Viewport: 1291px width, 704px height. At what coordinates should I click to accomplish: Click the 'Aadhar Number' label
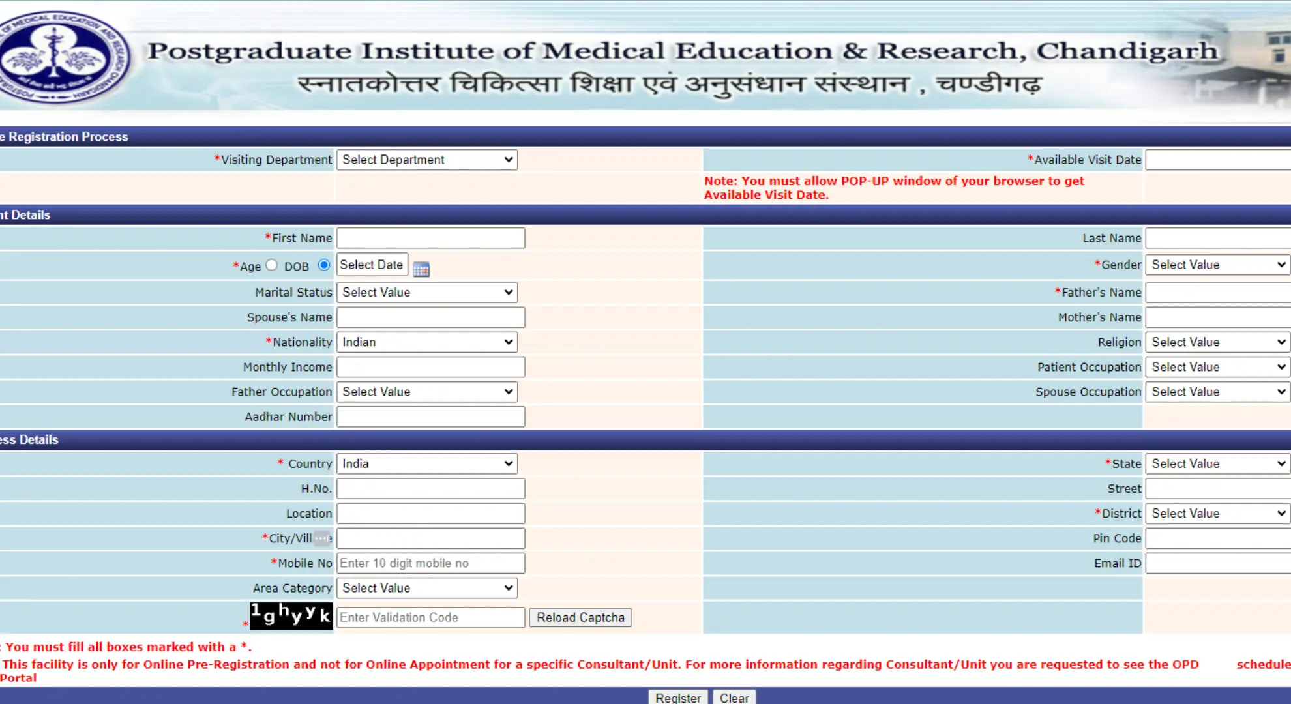click(x=288, y=417)
